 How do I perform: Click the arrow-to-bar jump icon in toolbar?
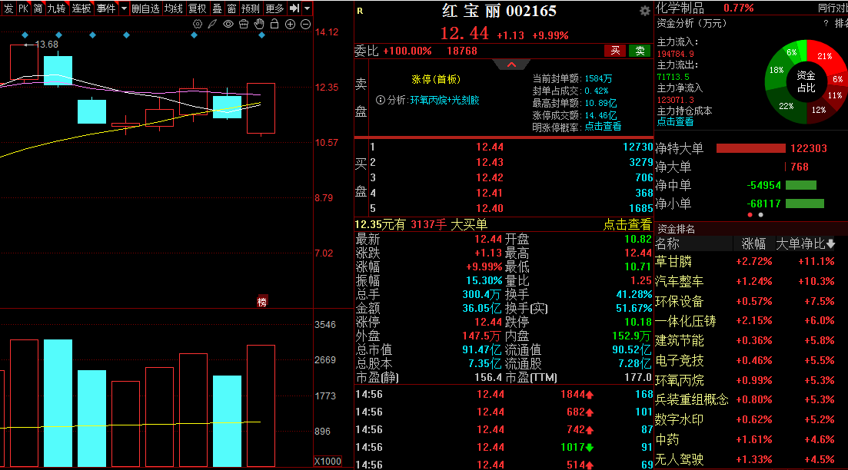pos(294,8)
